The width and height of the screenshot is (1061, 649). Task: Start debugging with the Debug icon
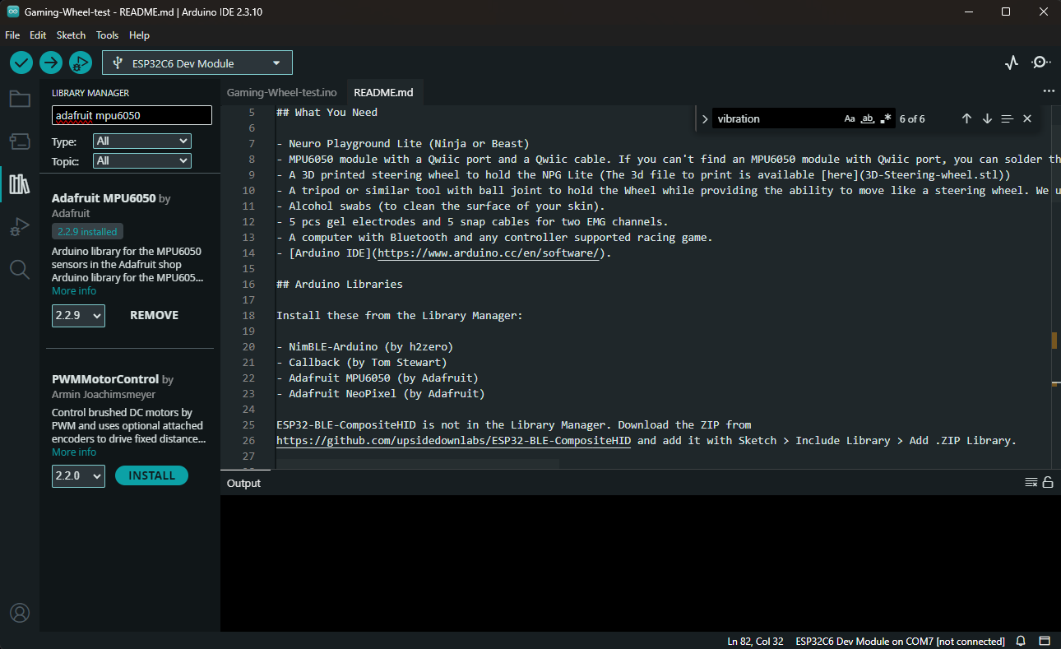(x=80, y=63)
